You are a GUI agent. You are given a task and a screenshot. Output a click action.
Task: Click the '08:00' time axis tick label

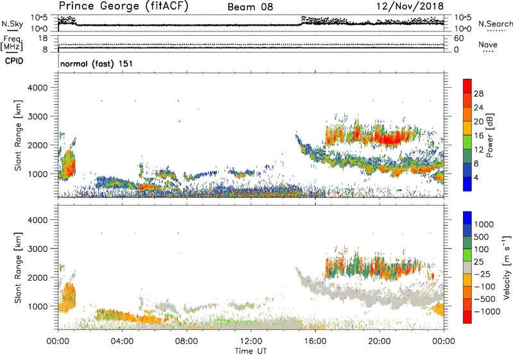187,342
